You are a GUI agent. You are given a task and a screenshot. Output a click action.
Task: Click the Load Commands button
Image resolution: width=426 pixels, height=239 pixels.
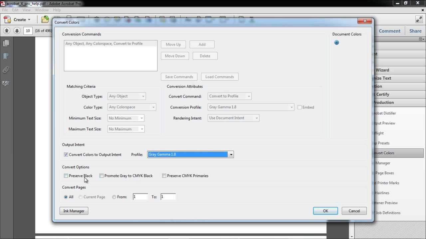(x=220, y=77)
